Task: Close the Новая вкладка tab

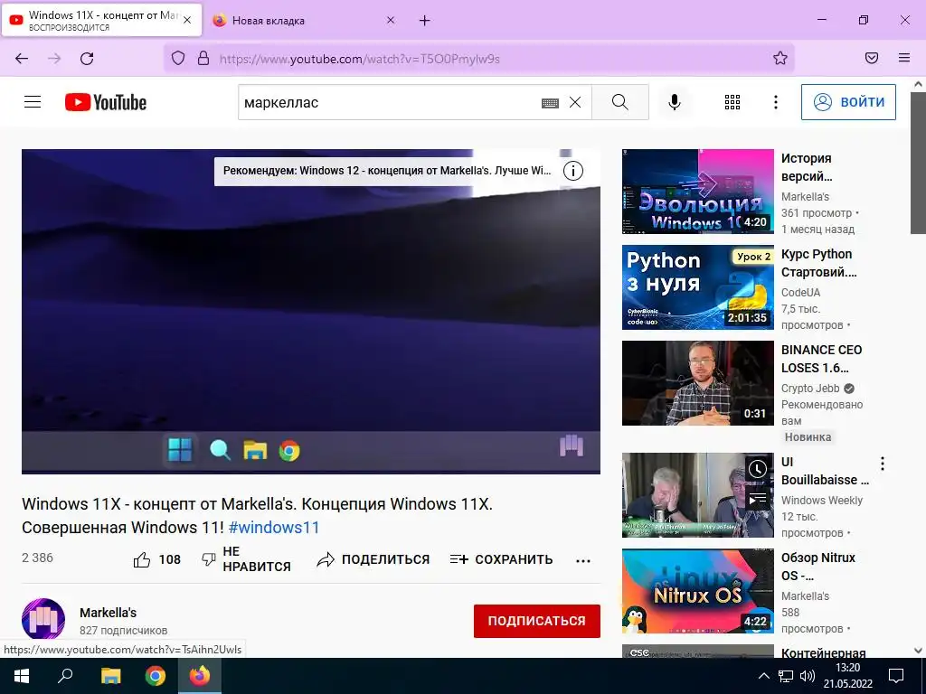Action: click(x=391, y=20)
